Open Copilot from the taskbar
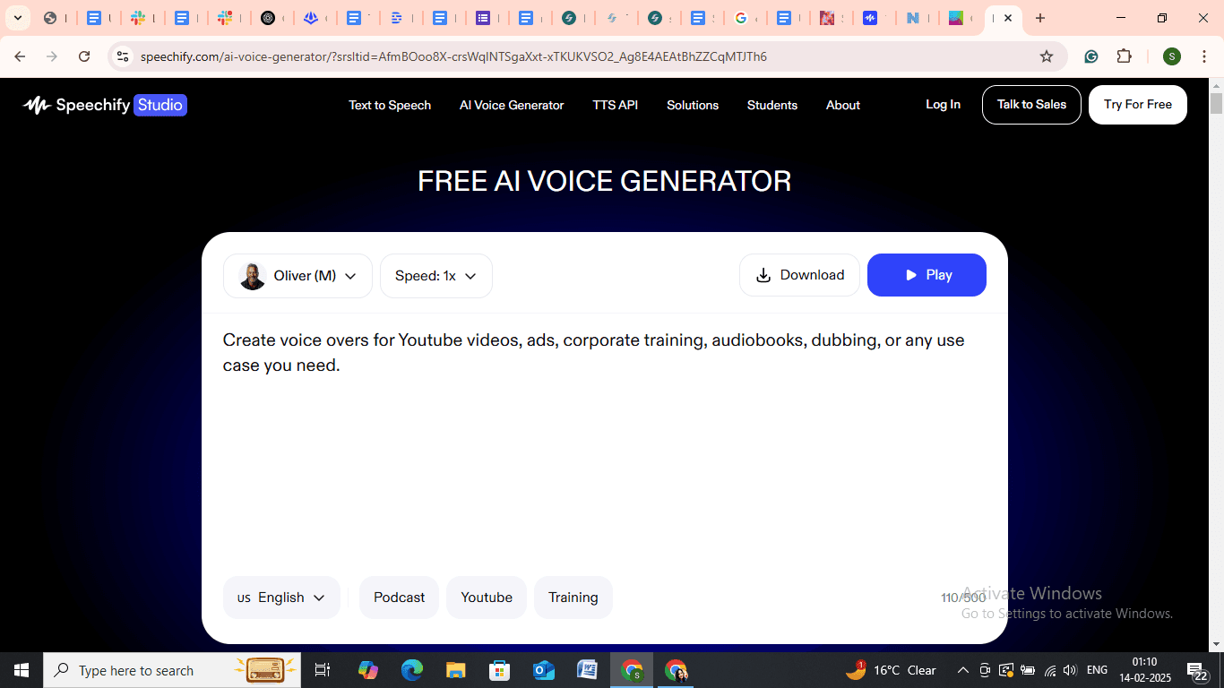The image size is (1224, 688). [367, 670]
